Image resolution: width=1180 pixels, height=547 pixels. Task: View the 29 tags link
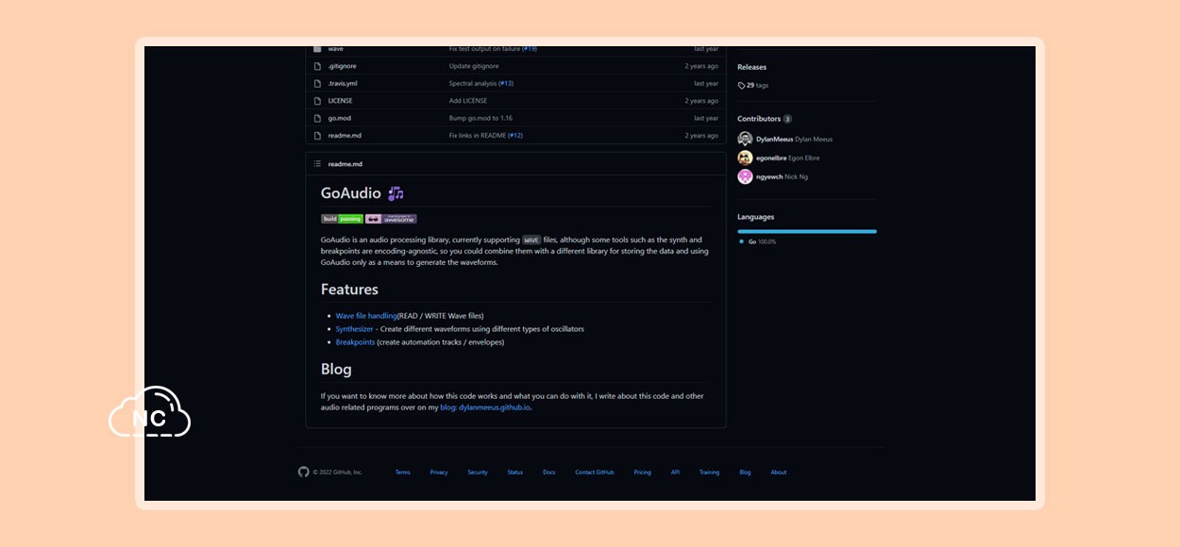click(757, 85)
